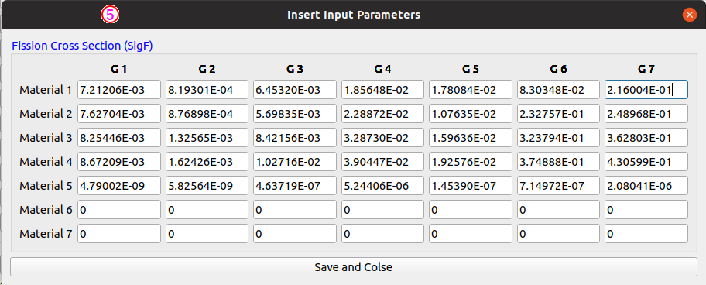Click the Material 5 row label

point(46,186)
